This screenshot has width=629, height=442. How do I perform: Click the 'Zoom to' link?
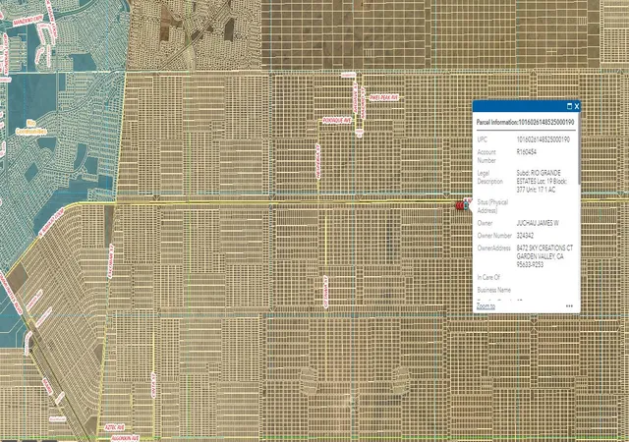pos(486,306)
